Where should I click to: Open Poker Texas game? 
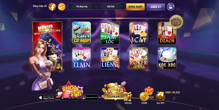139,58
